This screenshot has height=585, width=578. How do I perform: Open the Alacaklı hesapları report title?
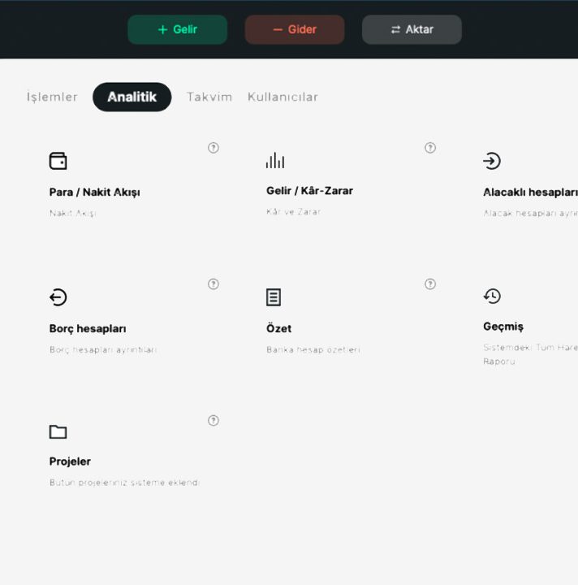pyautogui.click(x=530, y=193)
